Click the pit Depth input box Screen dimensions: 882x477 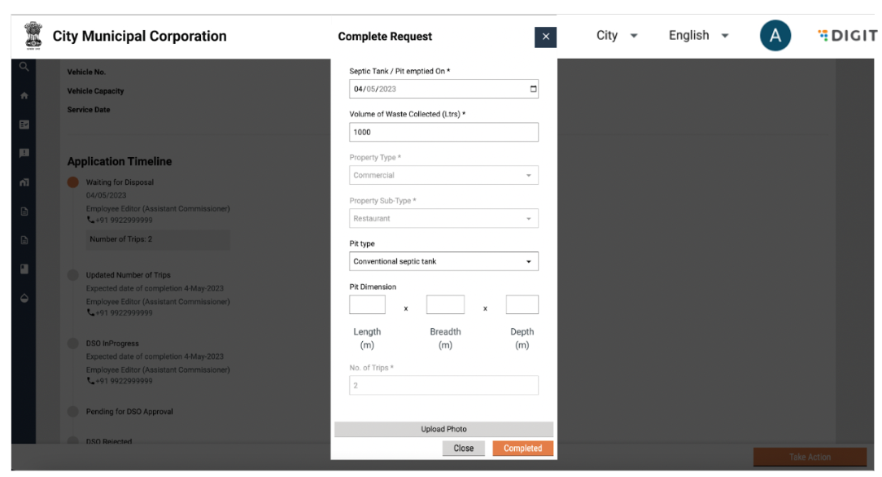[x=522, y=304]
